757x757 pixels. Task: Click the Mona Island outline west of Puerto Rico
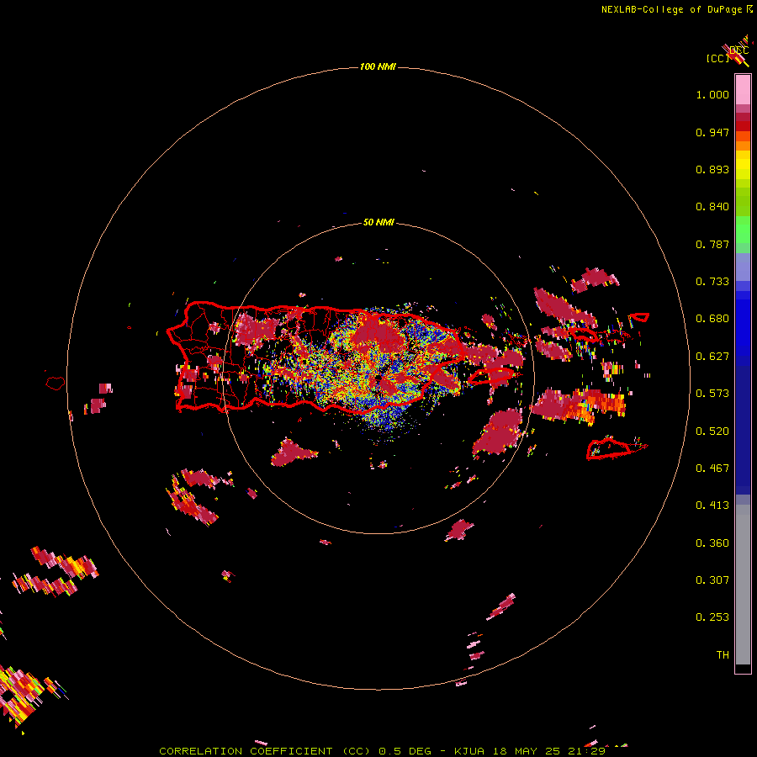click(x=56, y=383)
